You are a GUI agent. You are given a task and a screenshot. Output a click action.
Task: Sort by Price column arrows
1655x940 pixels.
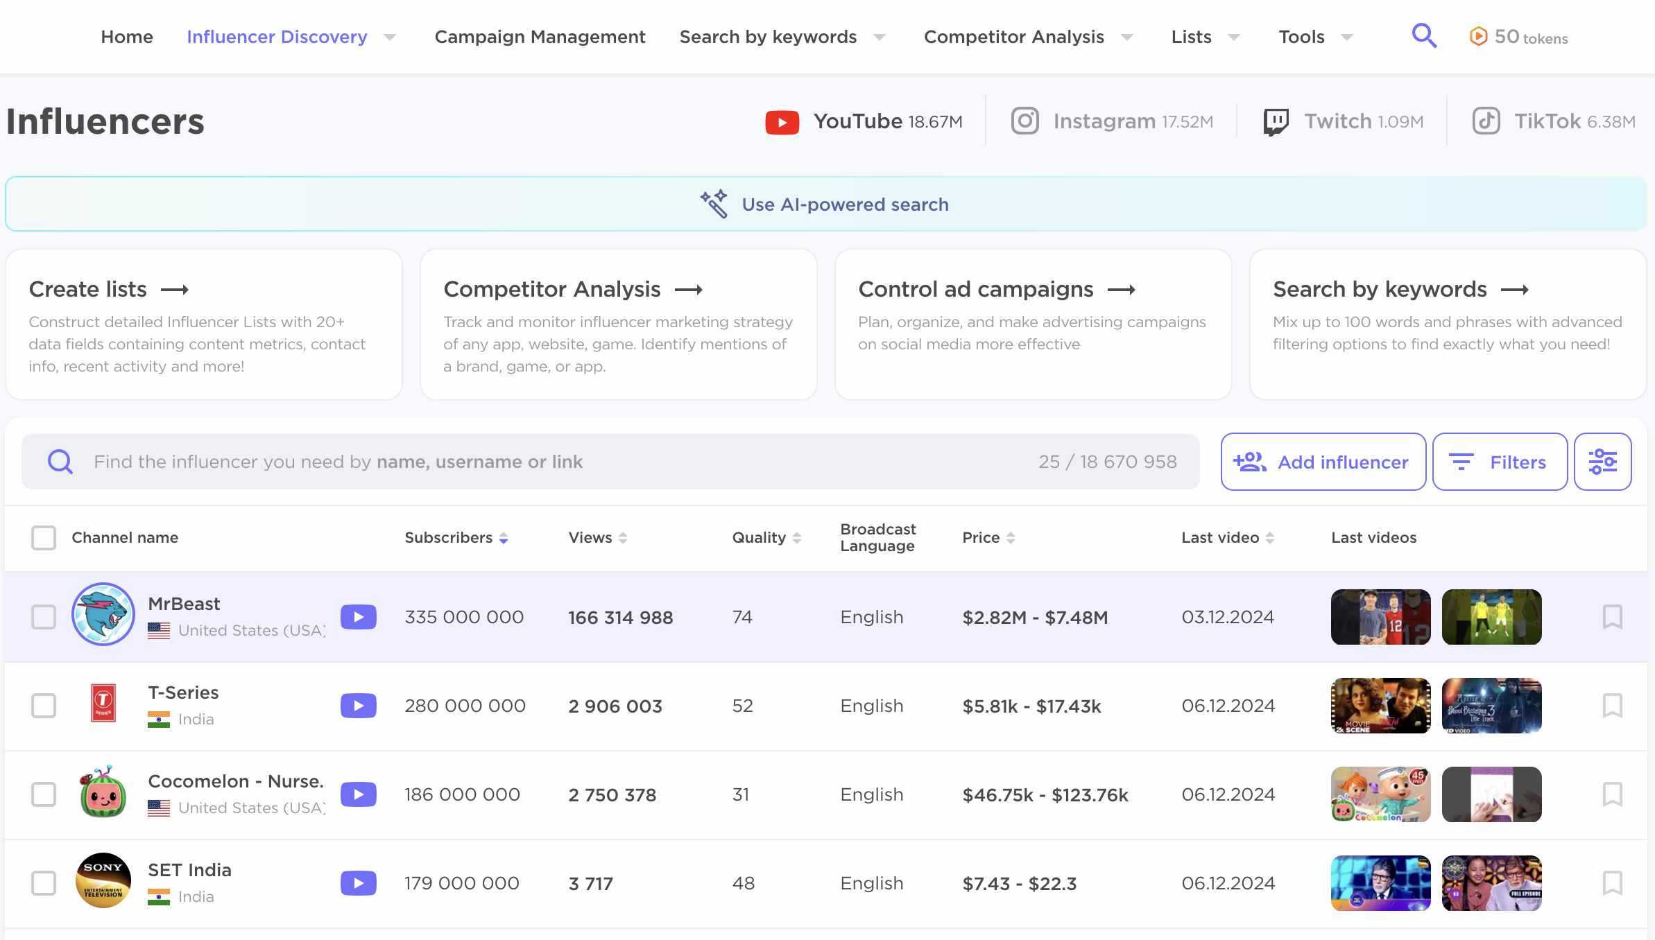[x=1011, y=538]
